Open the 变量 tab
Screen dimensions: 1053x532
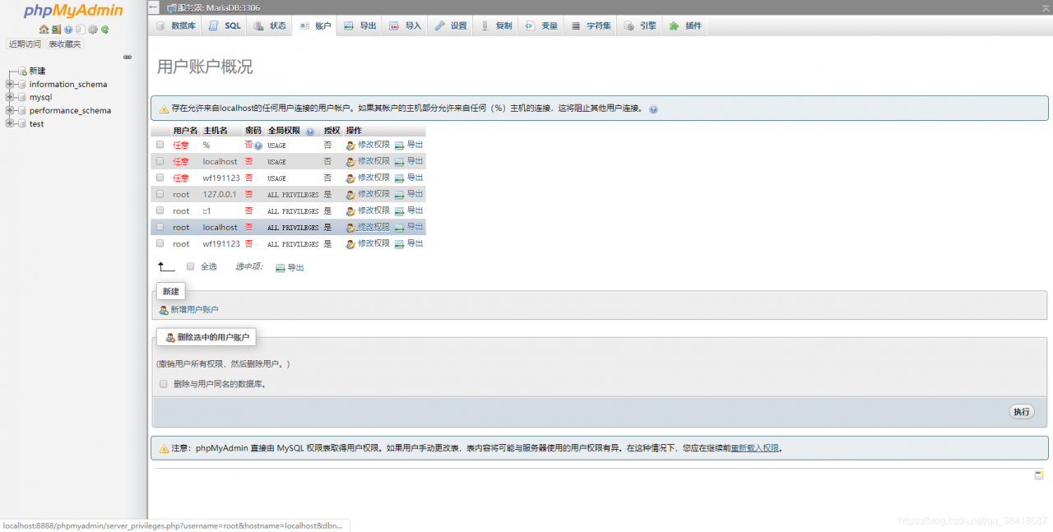click(x=541, y=25)
